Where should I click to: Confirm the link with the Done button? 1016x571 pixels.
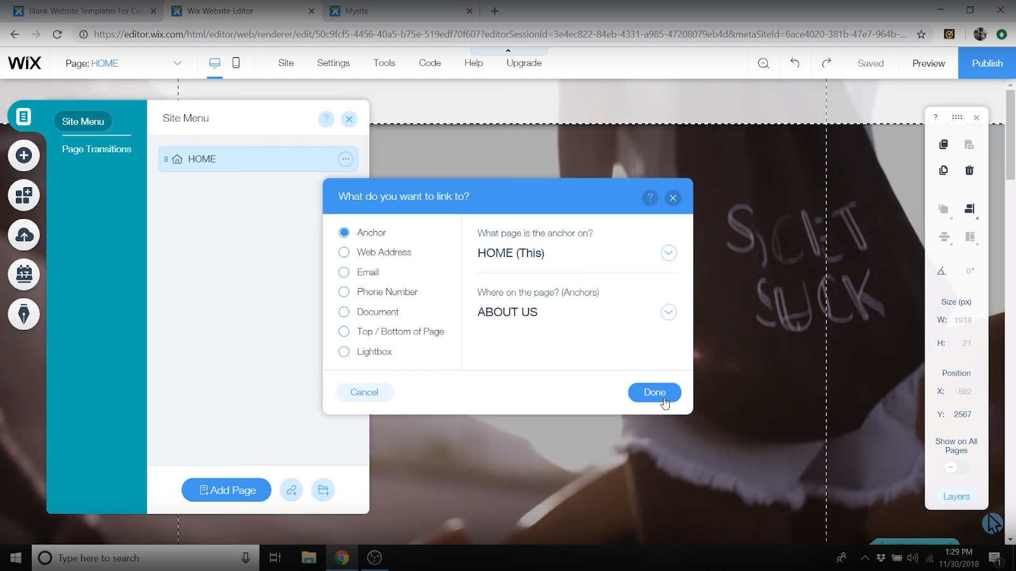[655, 392]
